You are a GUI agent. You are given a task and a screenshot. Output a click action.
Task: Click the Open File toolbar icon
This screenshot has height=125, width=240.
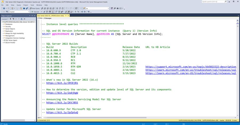tap(21, 9)
